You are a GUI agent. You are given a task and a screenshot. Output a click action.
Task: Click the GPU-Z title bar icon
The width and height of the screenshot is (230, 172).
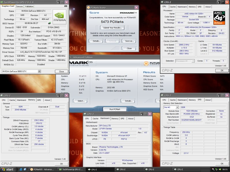2,2
